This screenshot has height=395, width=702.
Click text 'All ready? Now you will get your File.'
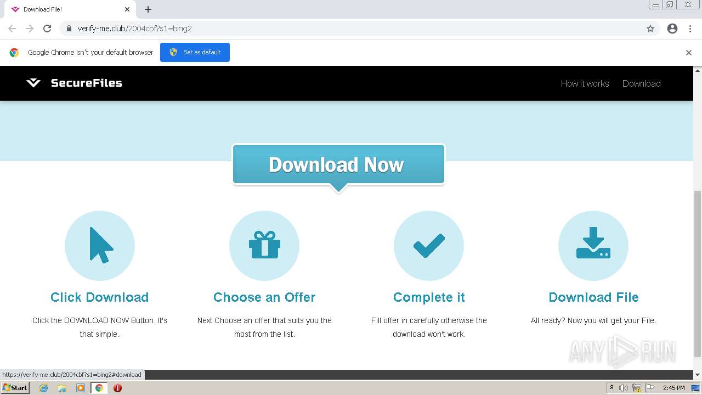click(593, 320)
